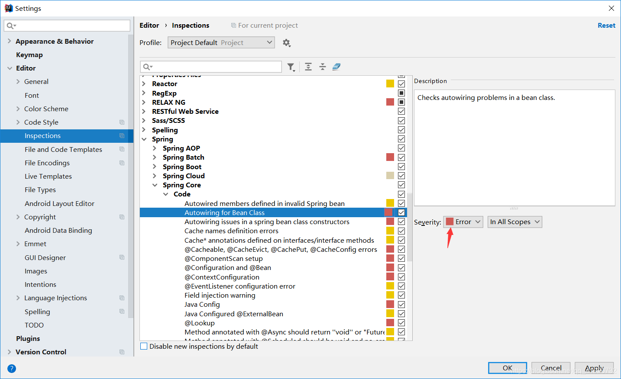
Task: Toggle the Spring Batch checkbox
Action: pyautogui.click(x=401, y=157)
